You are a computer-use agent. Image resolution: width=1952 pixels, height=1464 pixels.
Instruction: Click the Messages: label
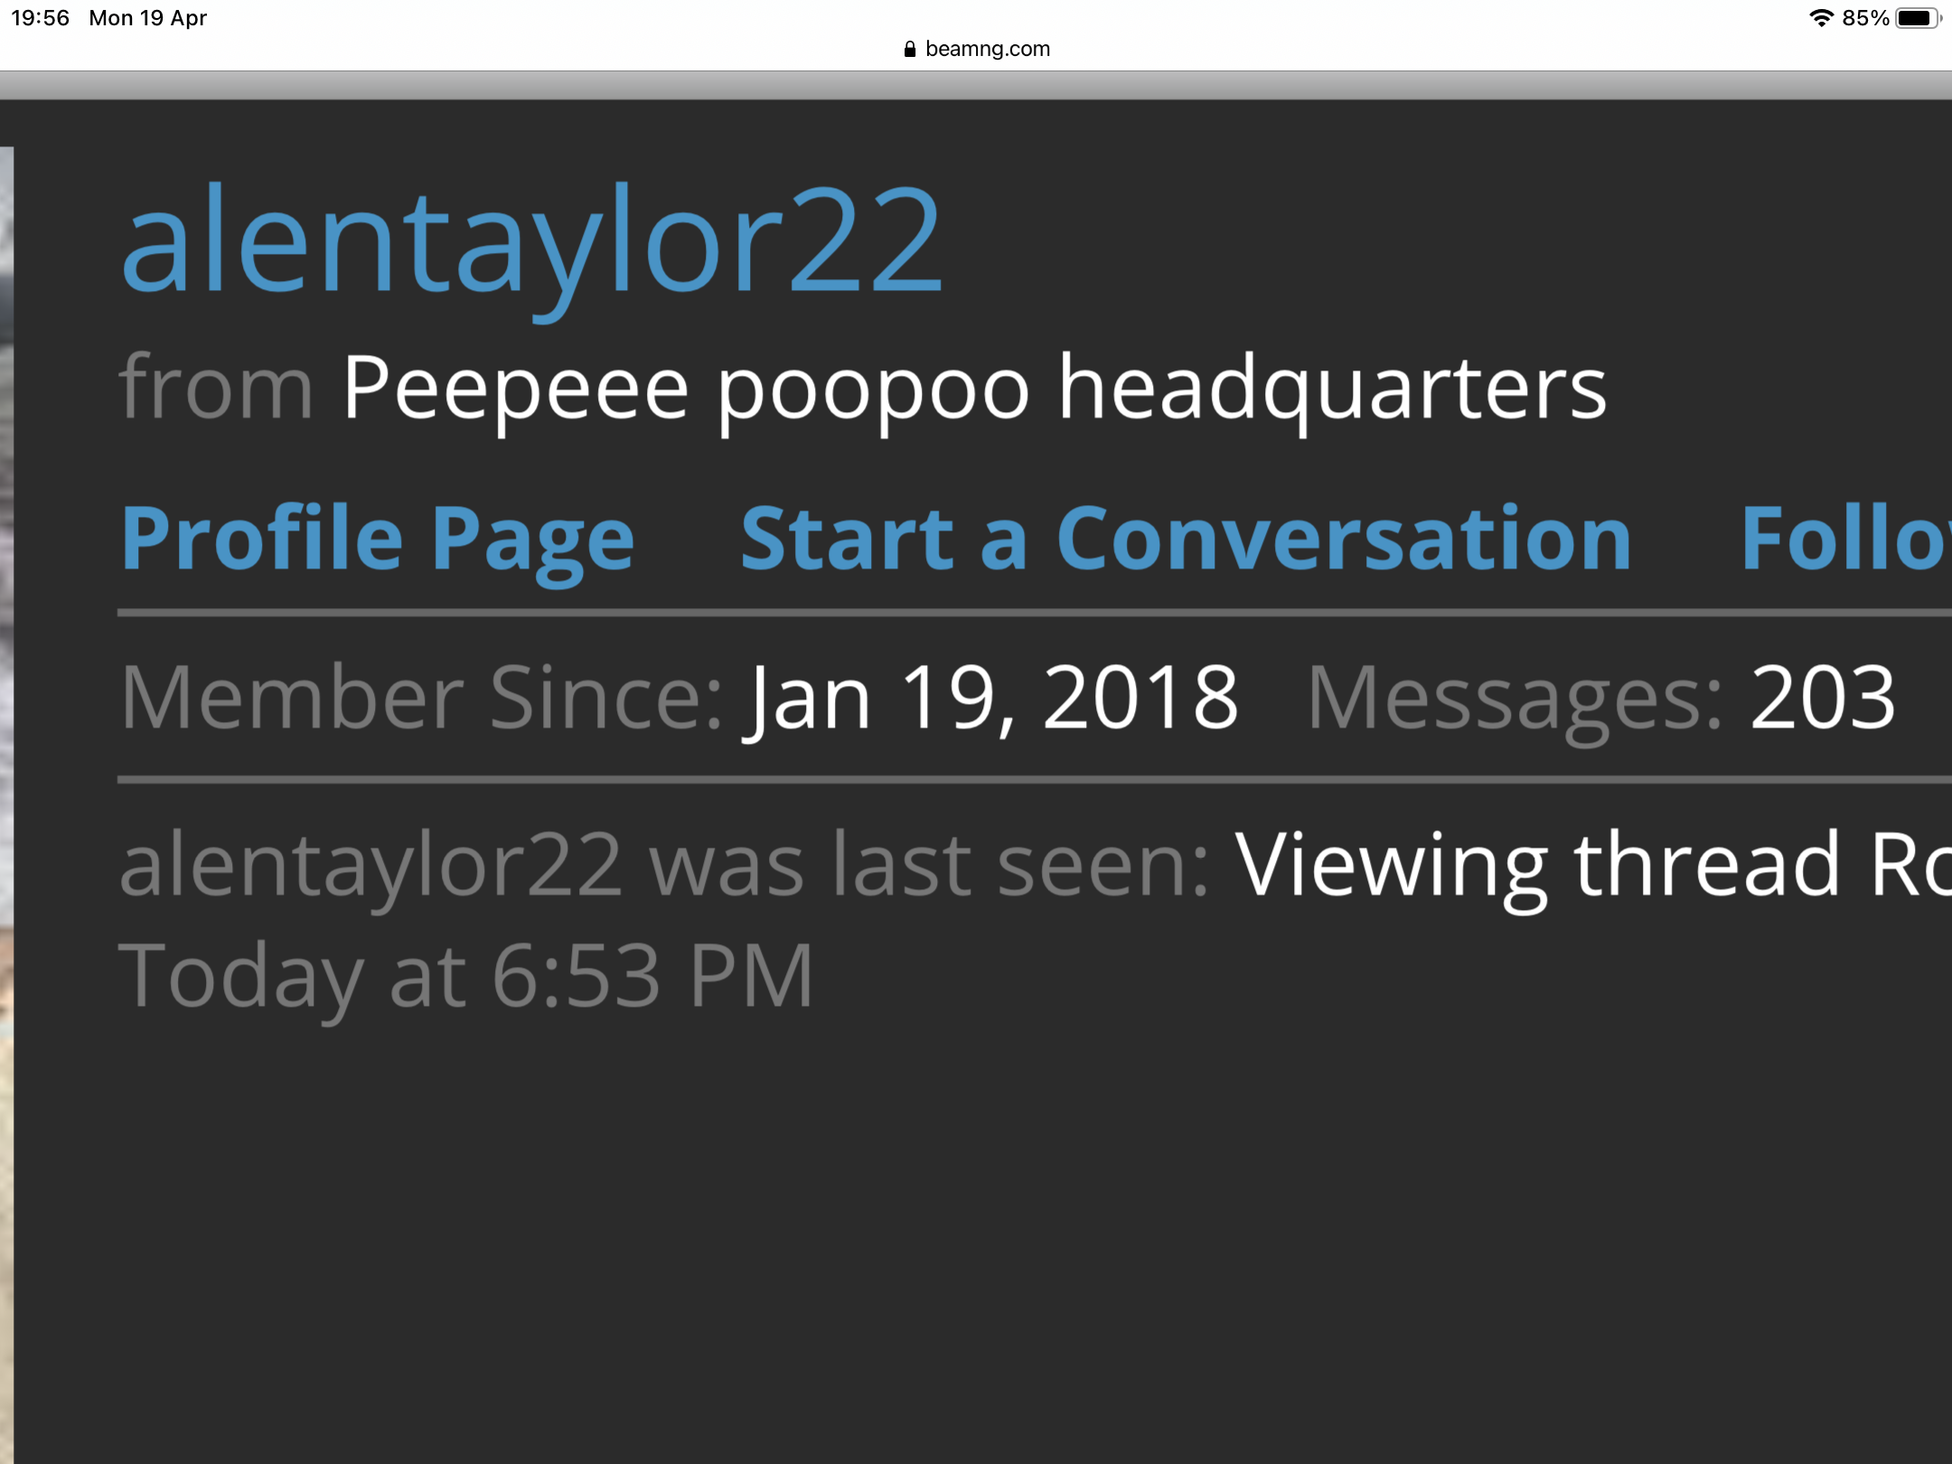pos(1516,699)
